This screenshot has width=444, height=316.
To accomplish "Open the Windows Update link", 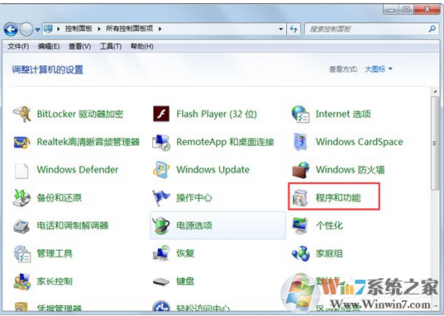I will pos(213,170).
